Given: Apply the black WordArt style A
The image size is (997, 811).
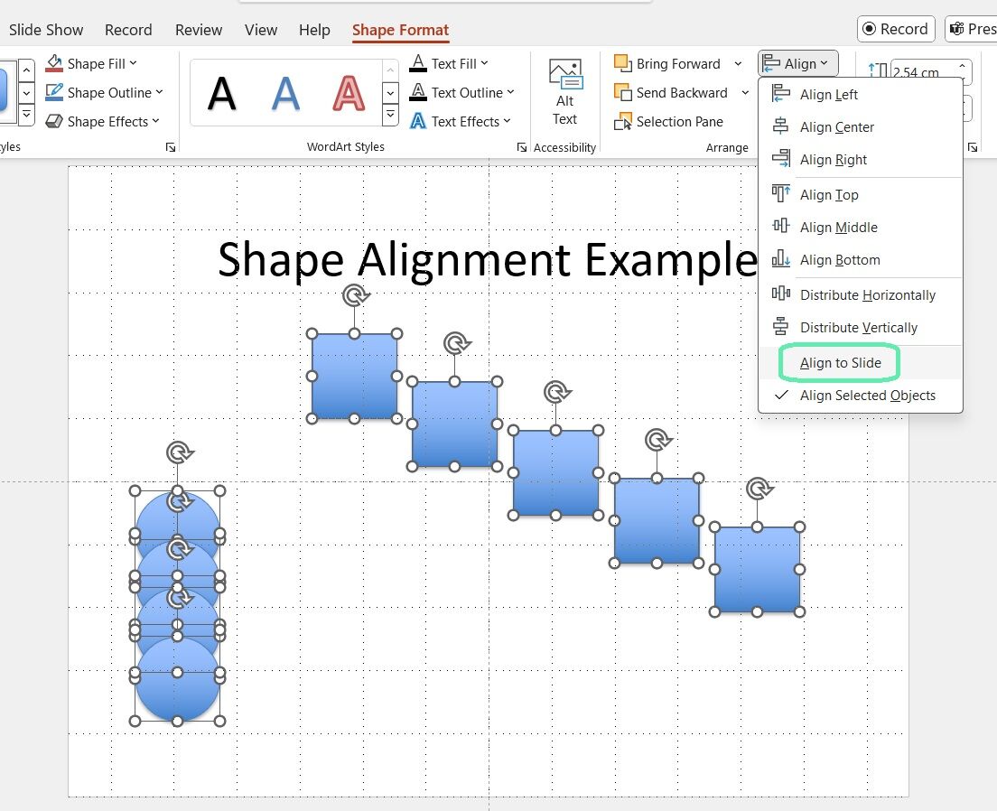Looking at the screenshot, I should click(222, 94).
